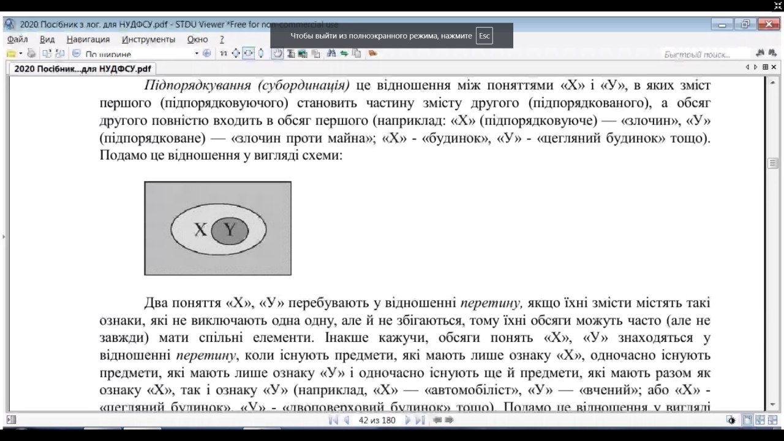784x441 pixels.
Task: Navigate forward in view history
Action: pyautogui.click(x=449, y=420)
